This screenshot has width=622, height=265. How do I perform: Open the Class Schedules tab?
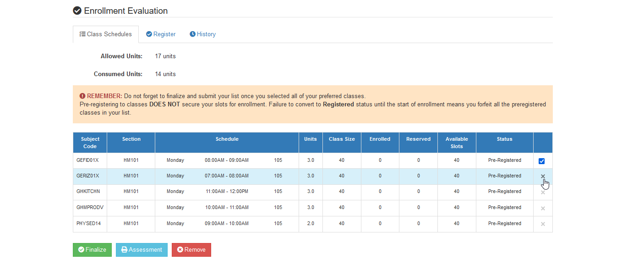[x=106, y=34]
